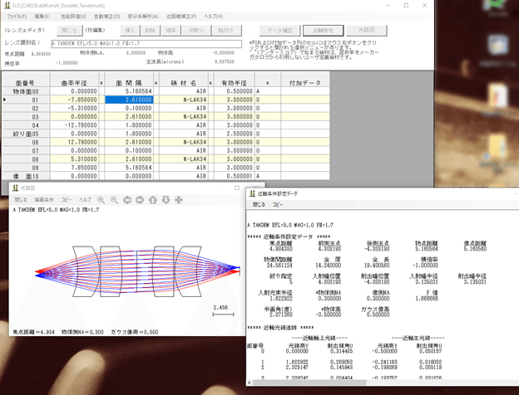Pan ray diagram left with arrow icon
Screen dimensions: 519x395
127,200
